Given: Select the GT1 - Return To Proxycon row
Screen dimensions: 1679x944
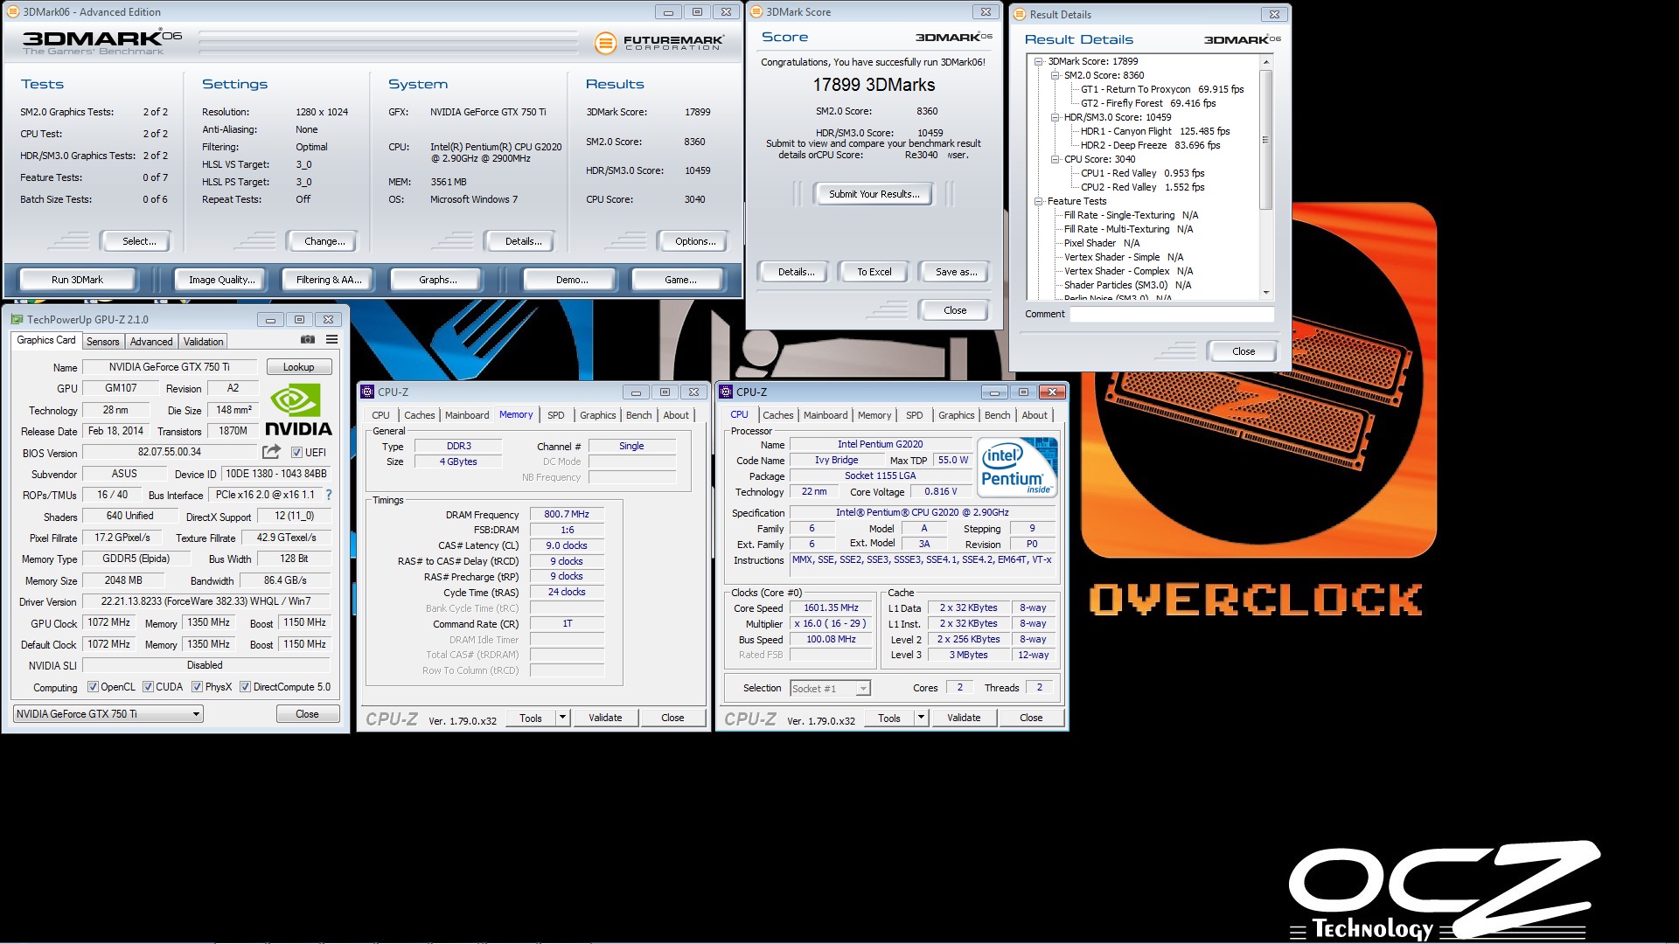Looking at the screenshot, I should pos(1161,89).
